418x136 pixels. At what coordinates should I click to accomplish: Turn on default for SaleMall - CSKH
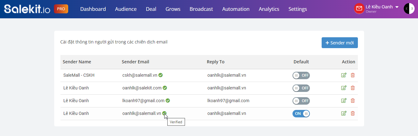pyautogui.click(x=301, y=75)
